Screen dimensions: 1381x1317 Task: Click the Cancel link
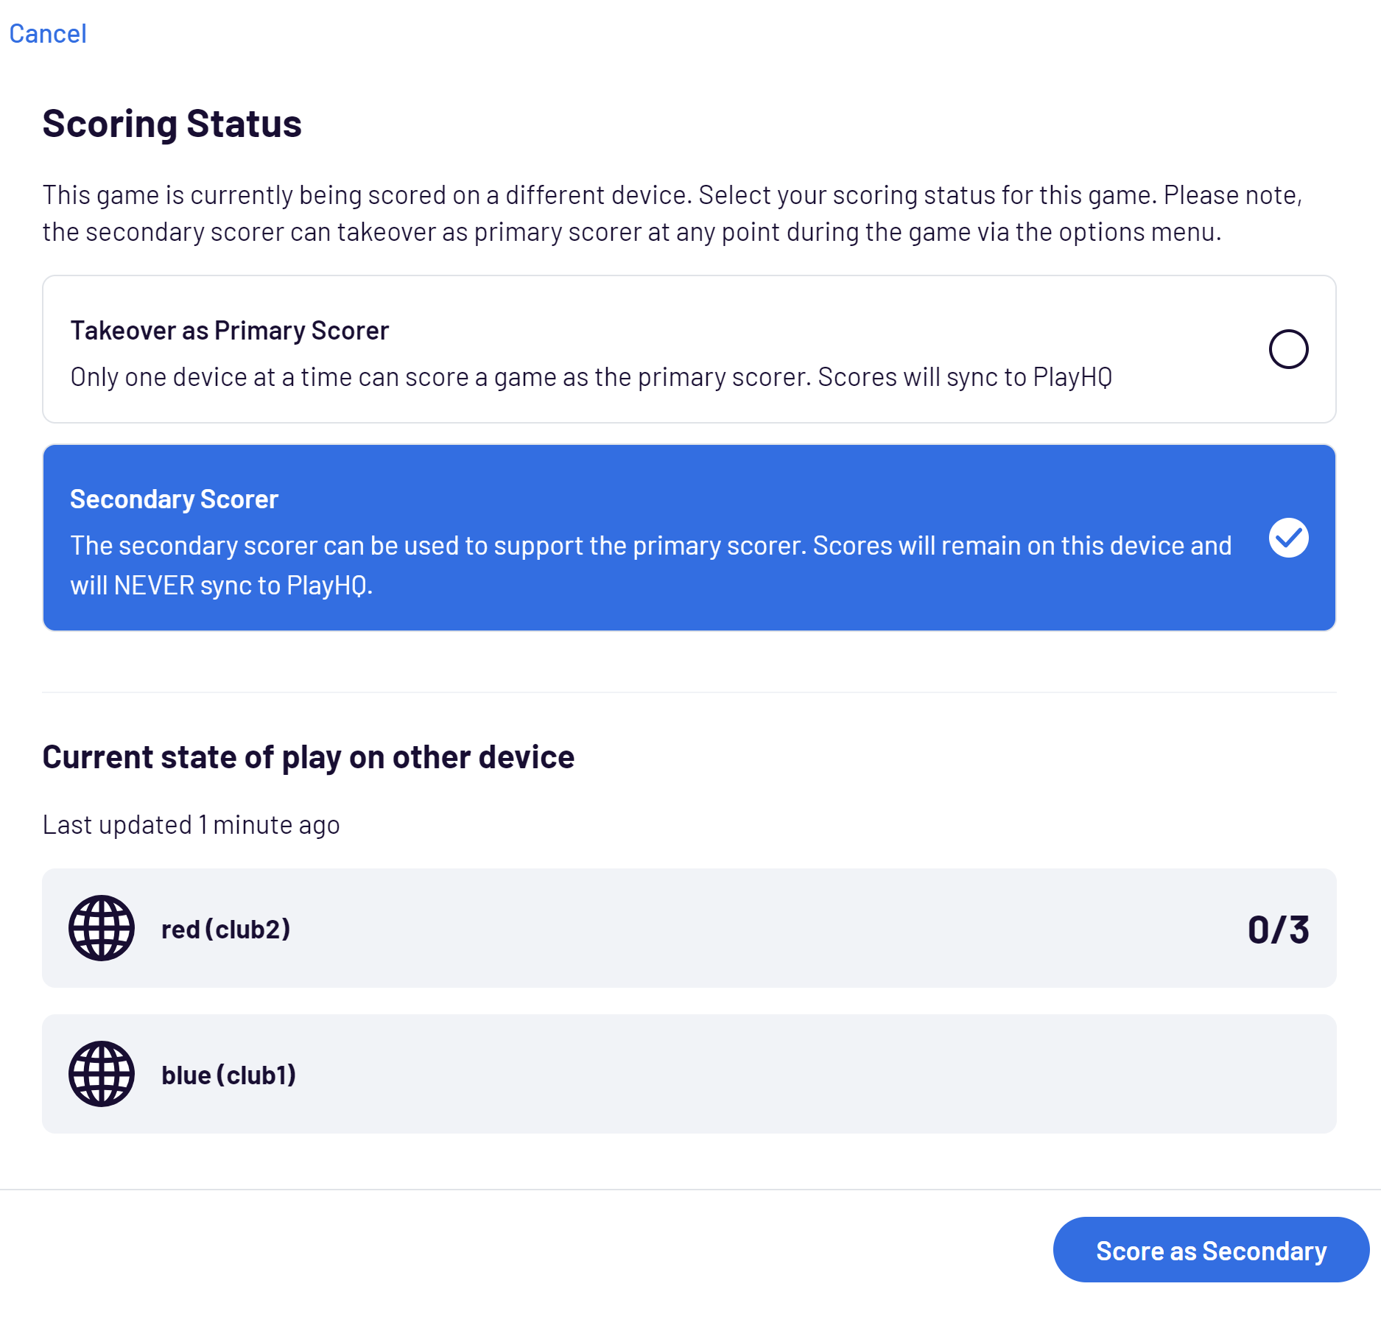(x=48, y=34)
